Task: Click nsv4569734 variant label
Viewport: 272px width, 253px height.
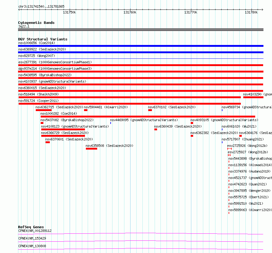Action: [x=247, y=107]
